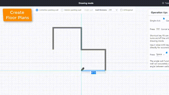
Task: Click the 4715 wall length input box
Action: [x=93, y=73]
